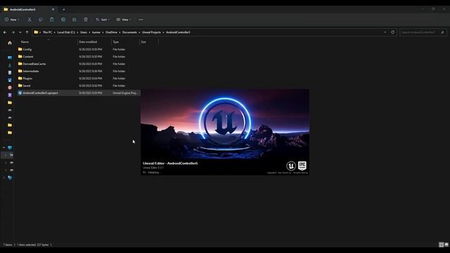Image resolution: width=450 pixels, height=253 pixels.
Task: Click the Paste clipboard icon in the toolbar
Action: (51, 20)
